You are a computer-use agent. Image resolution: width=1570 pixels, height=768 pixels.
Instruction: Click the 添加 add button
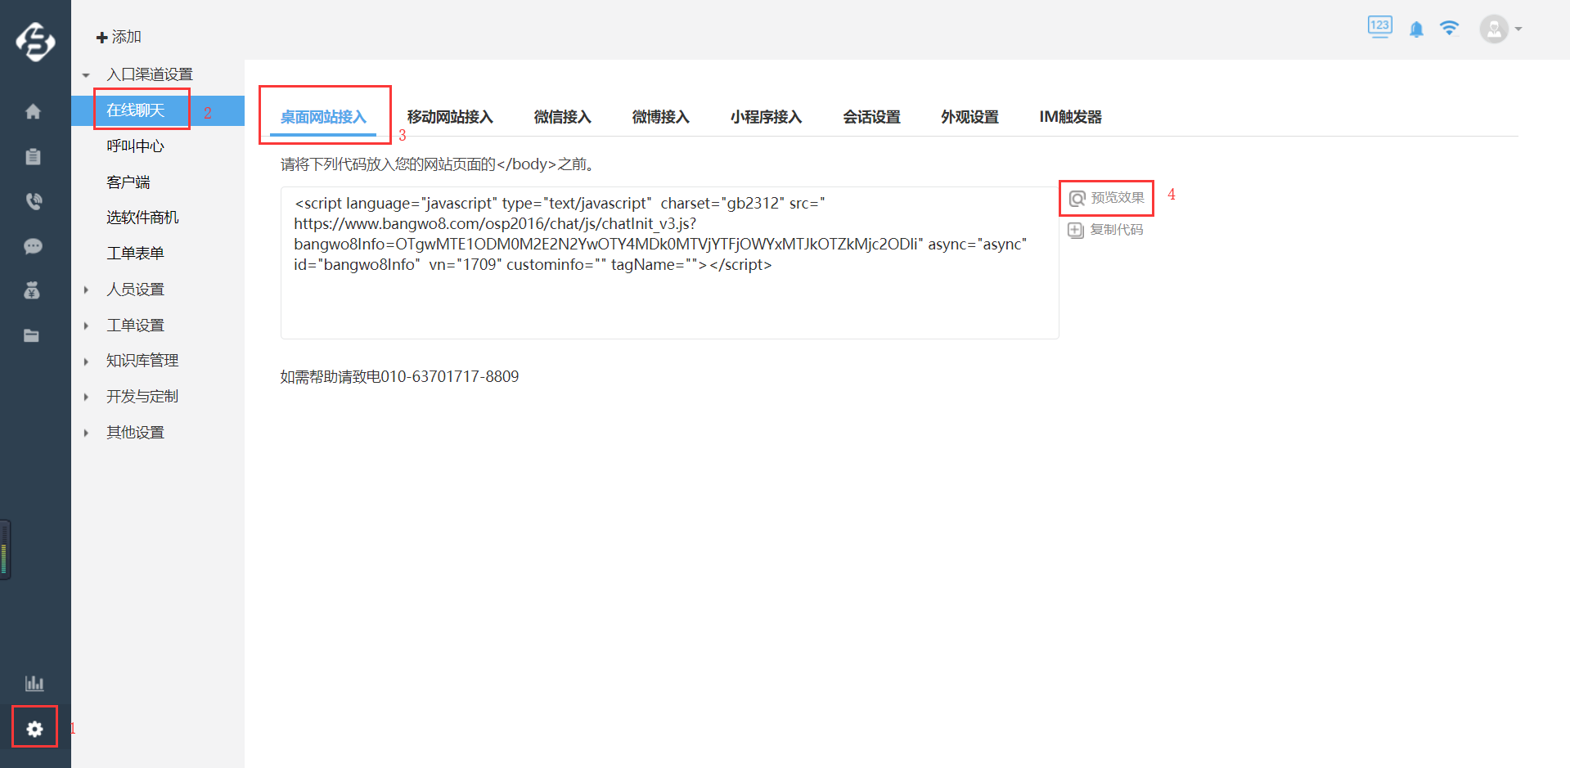[119, 37]
